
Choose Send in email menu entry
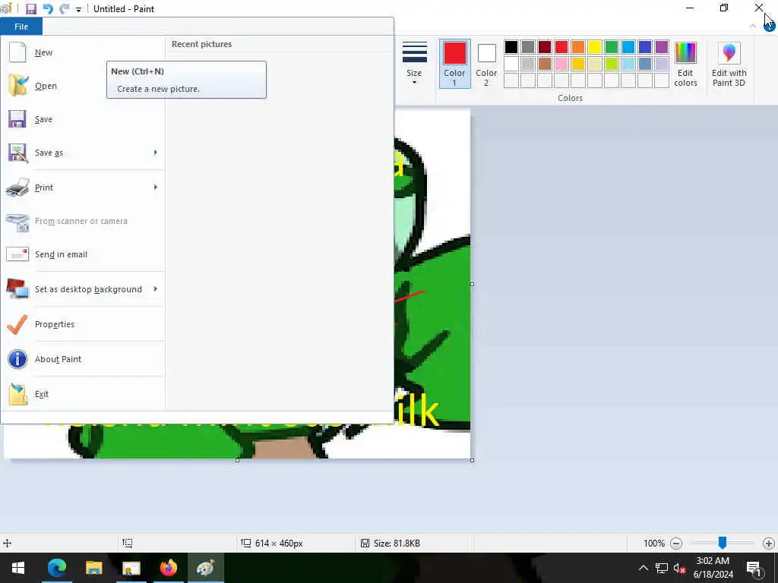[84, 254]
